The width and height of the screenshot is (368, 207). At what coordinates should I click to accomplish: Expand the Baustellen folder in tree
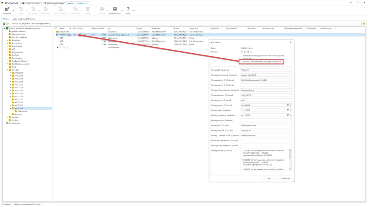tap(7, 40)
